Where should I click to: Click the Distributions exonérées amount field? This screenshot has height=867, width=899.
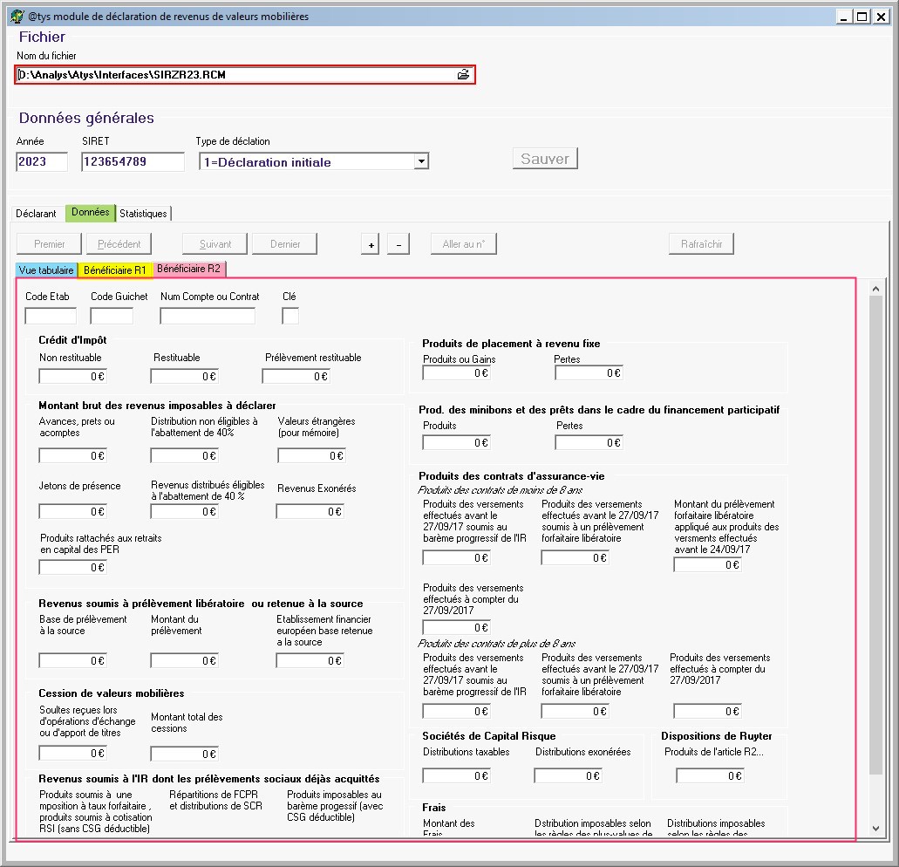(x=568, y=775)
